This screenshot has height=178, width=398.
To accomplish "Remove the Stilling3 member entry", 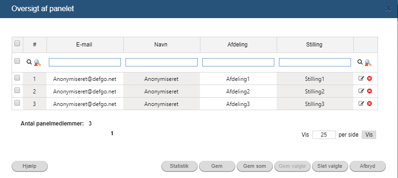I will (x=370, y=104).
